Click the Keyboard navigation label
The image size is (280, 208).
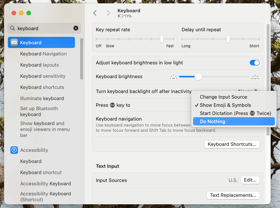tap(119, 119)
